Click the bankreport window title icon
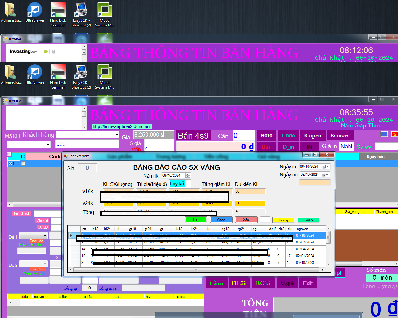The image size is (398, 318). (x=66, y=156)
